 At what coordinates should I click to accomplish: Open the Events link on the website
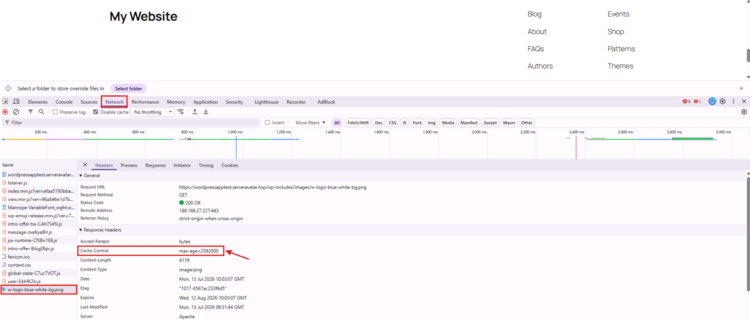coord(618,15)
